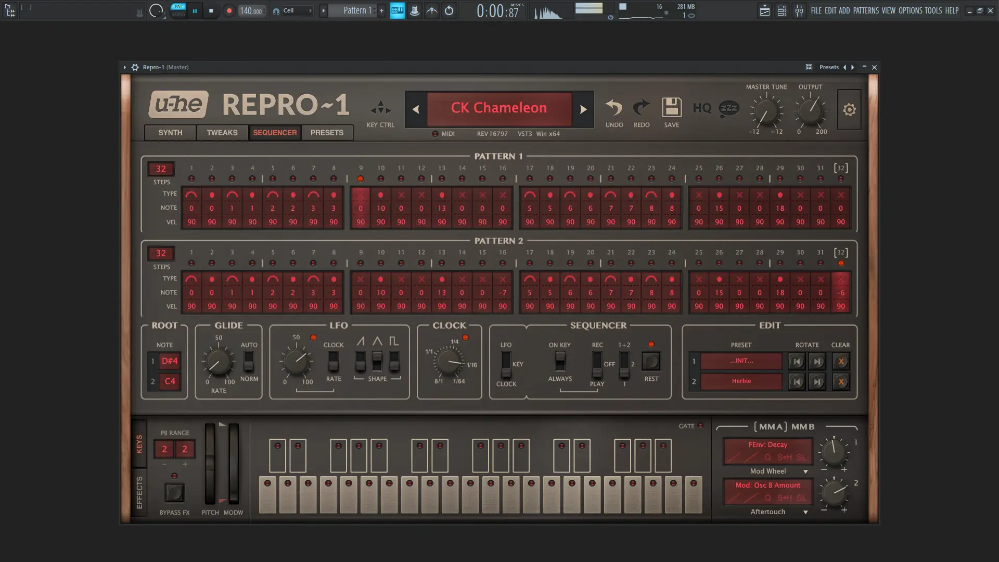Screen dimensions: 999x562
Task: Toggle the Bypass FX button
Action: pos(174,492)
